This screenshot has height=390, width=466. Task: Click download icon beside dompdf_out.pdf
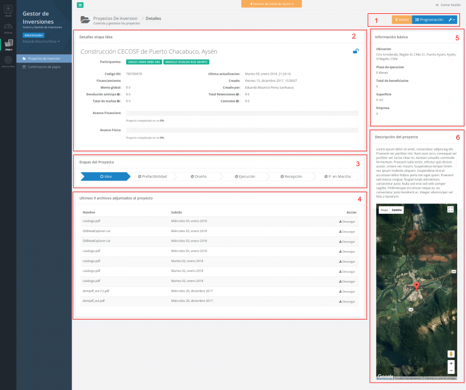coord(341,301)
